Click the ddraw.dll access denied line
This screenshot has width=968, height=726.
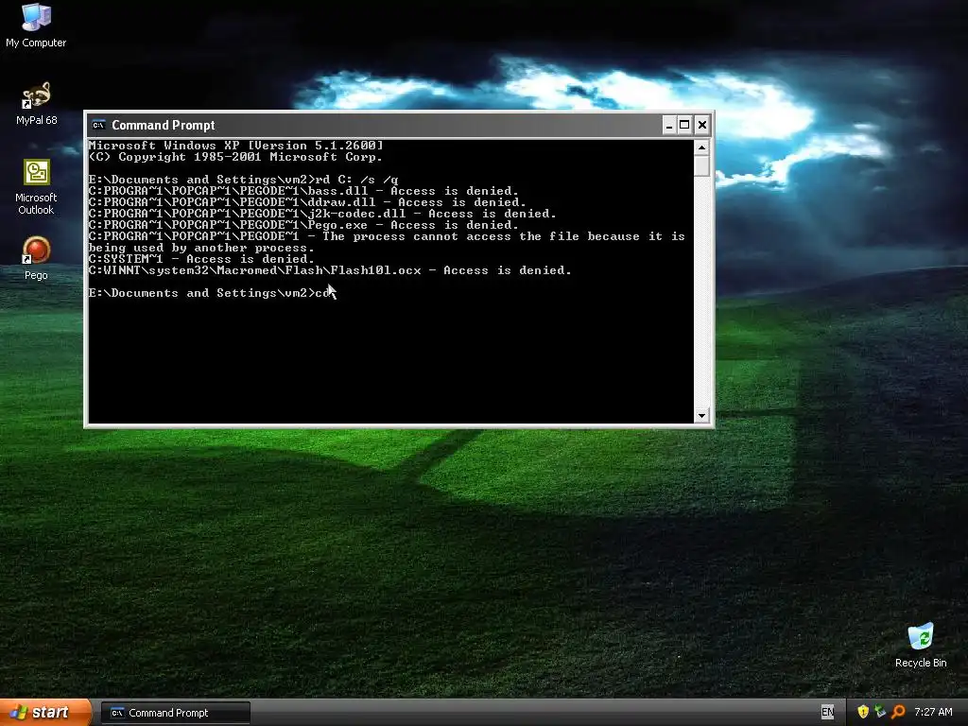pos(307,202)
